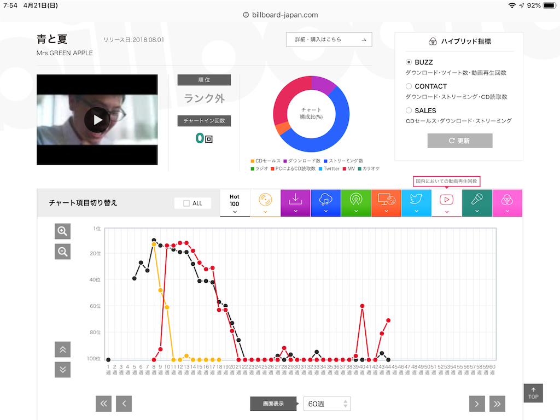
Task: Return to top with TOP button
Action: tap(533, 393)
